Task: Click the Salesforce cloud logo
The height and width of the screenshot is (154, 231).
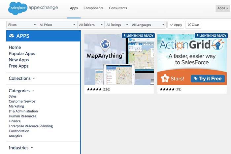Action: [x=17, y=8]
